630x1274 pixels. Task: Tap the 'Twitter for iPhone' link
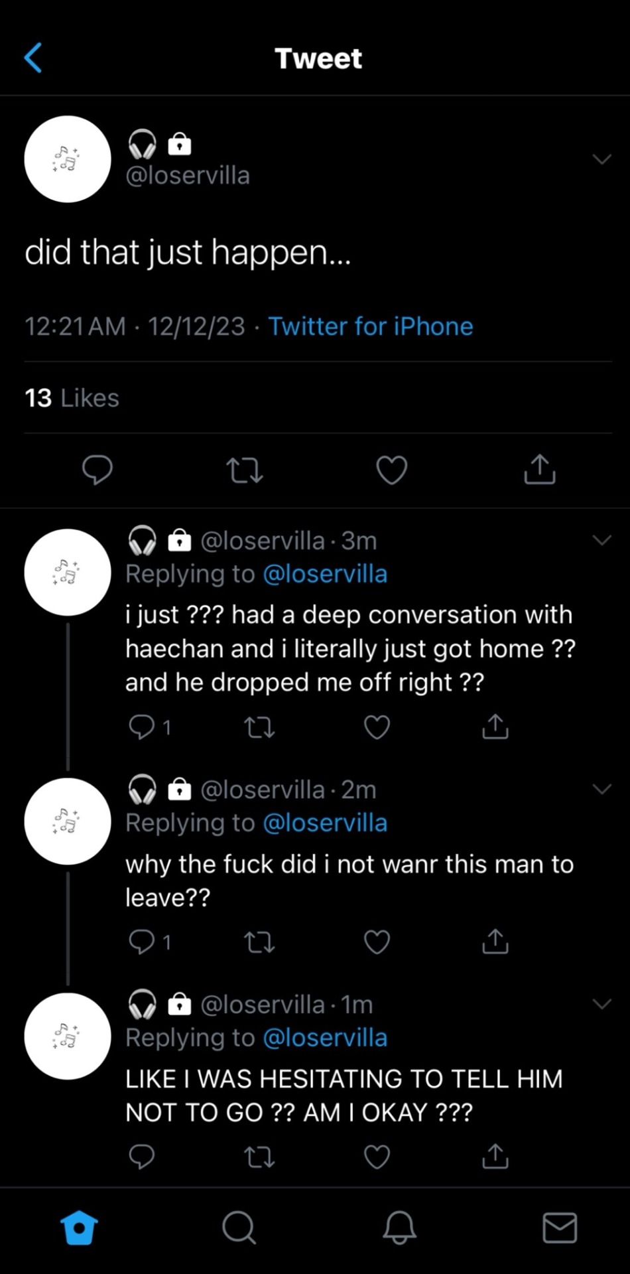pyautogui.click(x=370, y=326)
